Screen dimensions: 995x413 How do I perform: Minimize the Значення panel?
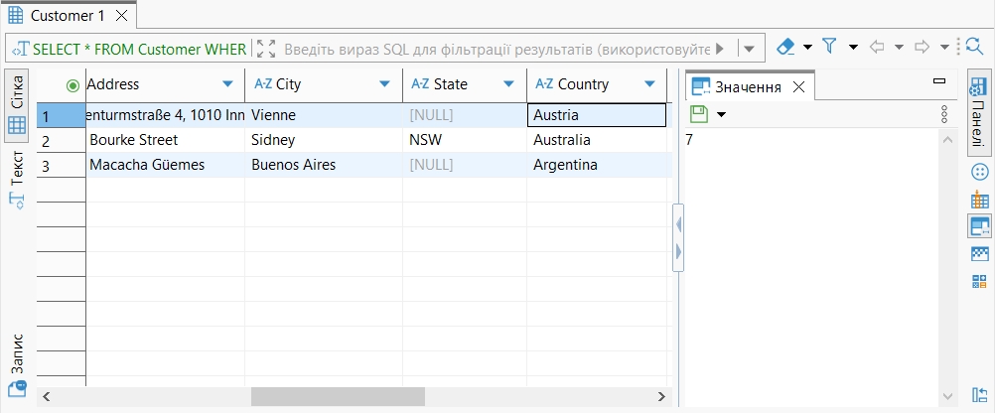pos(939,80)
